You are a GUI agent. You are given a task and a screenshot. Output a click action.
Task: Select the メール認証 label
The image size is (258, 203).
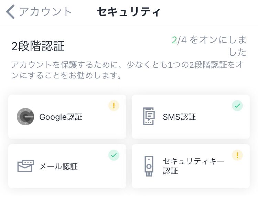[58, 167]
